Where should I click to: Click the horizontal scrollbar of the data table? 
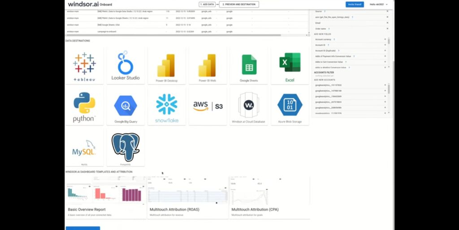coord(173,35)
